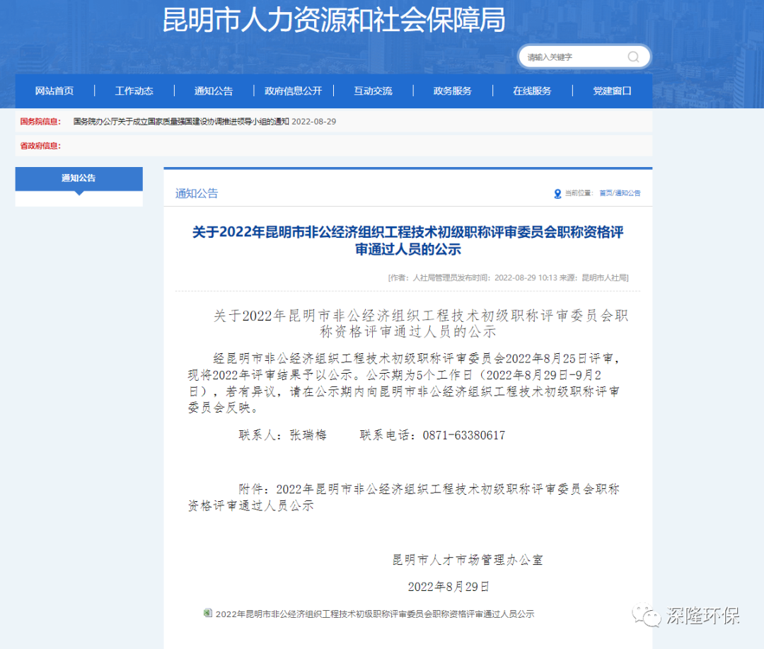The image size is (764, 649).
Task: Click the red 省政府信息 label
Action: pos(40,146)
